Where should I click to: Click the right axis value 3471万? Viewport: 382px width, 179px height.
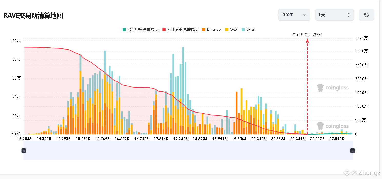pyautogui.click(x=361, y=38)
